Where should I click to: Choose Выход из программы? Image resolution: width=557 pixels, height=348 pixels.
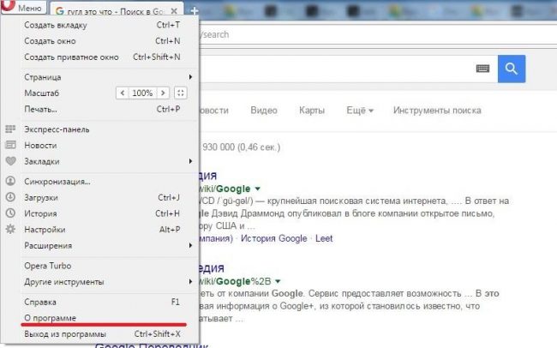[x=102, y=334]
